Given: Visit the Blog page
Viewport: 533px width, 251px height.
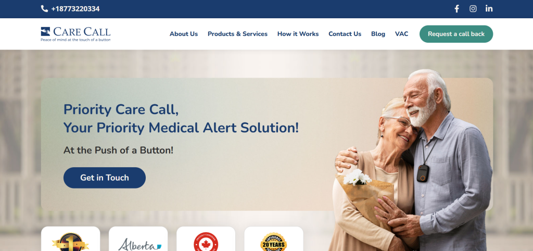Looking at the screenshot, I should [x=378, y=34].
